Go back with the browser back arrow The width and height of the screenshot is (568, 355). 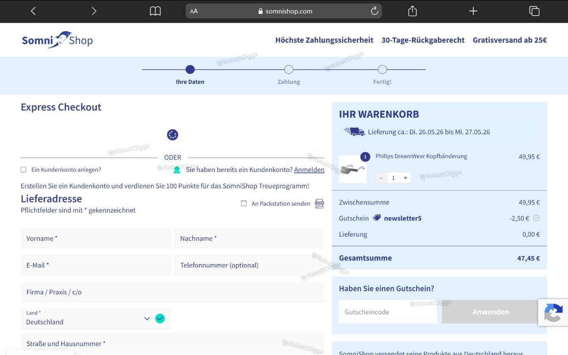coord(33,11)
